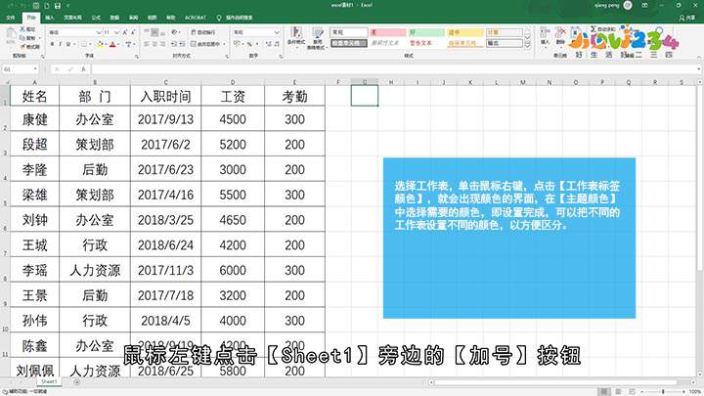Click the new sheet plus button

pyautogui.click(x=77, y=382)
